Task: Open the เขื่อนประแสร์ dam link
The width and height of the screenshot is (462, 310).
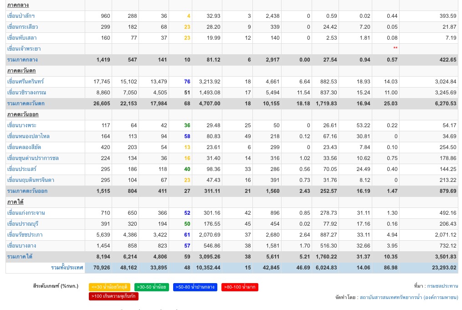Action: (22, 169)
